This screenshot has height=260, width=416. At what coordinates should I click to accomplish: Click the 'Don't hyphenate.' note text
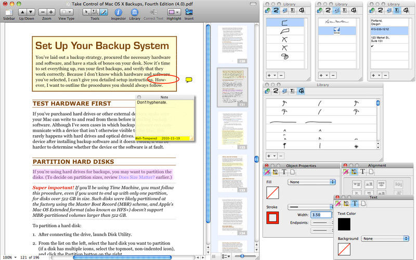[152, 102]
